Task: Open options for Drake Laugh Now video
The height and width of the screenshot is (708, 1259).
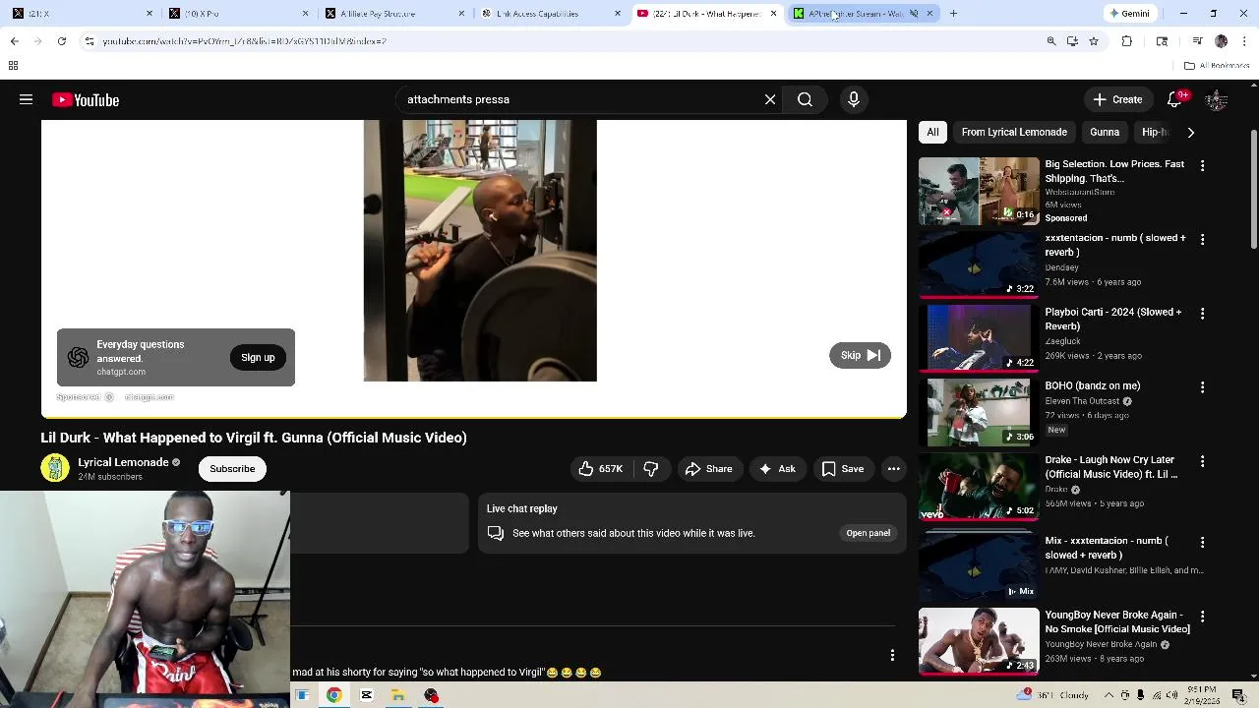Action: point(1202,461)
